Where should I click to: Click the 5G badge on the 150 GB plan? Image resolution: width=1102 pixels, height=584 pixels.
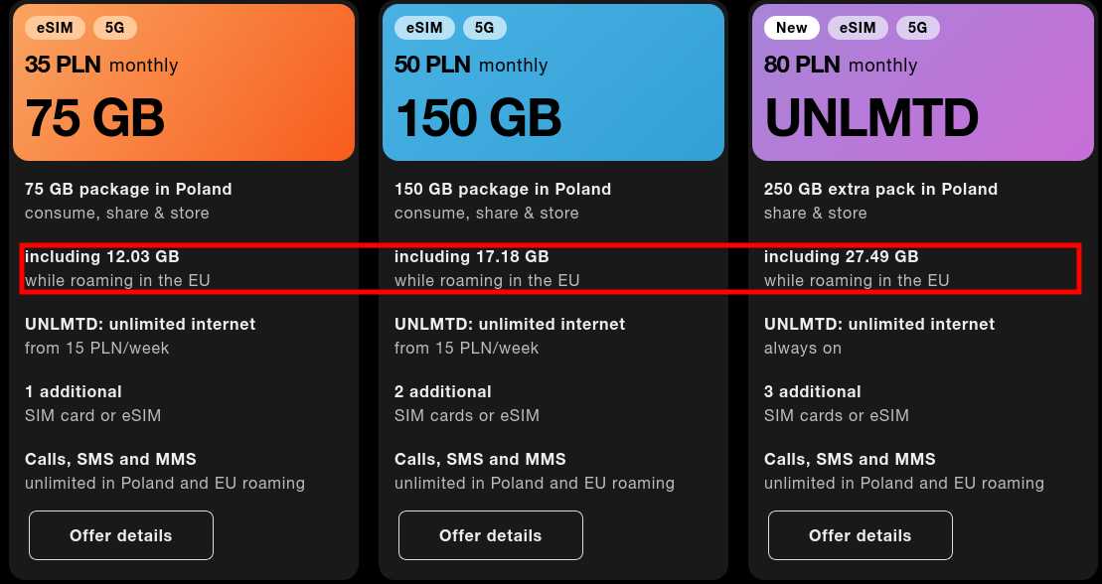(x=484, y=28)
